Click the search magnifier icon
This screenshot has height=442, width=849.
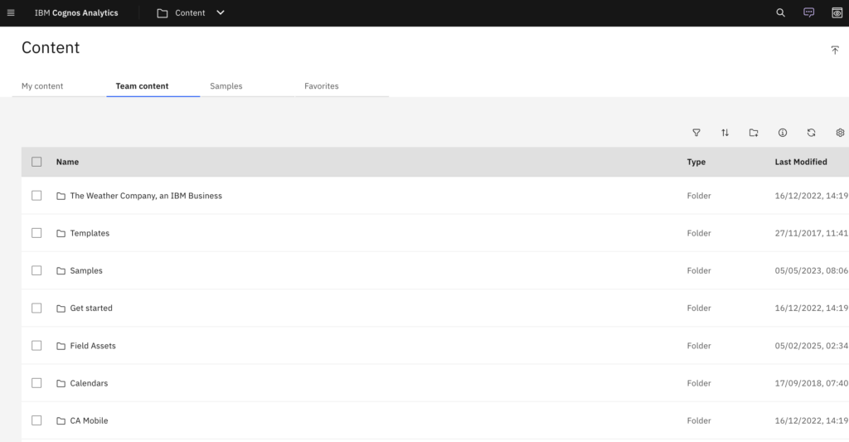pos(780,13)
